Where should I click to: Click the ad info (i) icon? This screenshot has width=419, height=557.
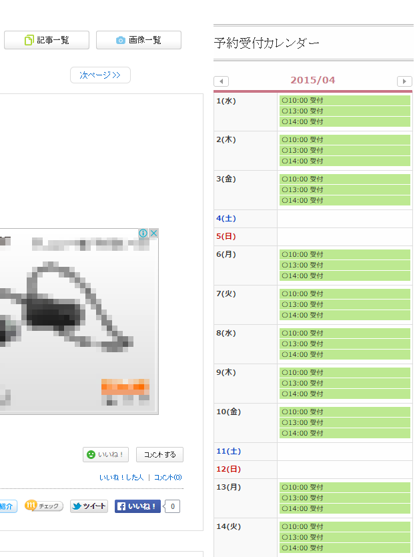pyautogui.click(x=143, y=233)
